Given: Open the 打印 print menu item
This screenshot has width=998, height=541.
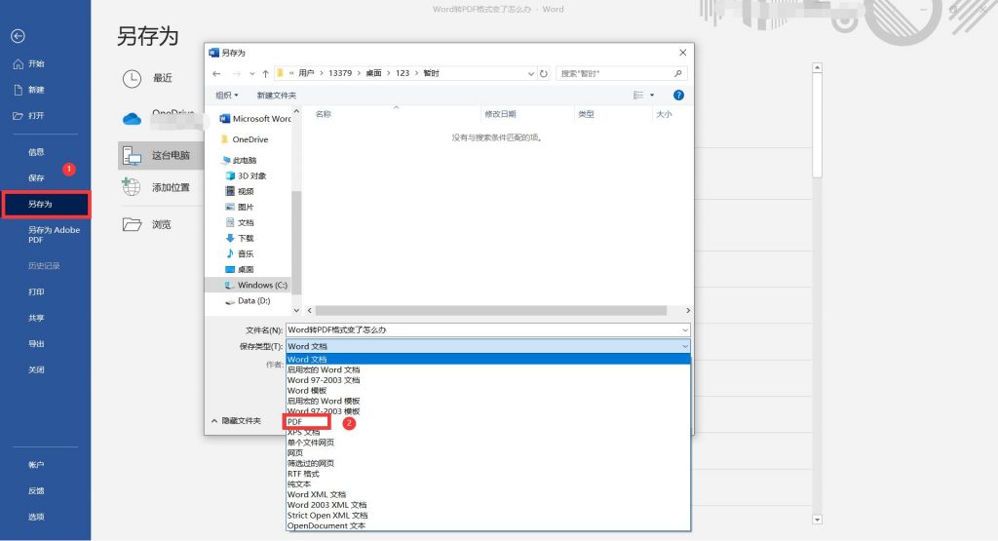Looking at the screenshot, I should click(36, 291).
